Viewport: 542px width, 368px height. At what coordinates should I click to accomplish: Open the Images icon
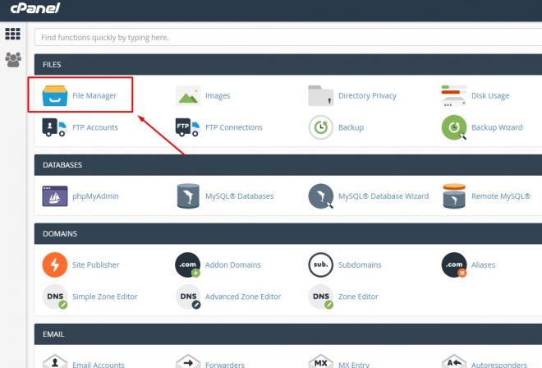[x=188, y=95]
